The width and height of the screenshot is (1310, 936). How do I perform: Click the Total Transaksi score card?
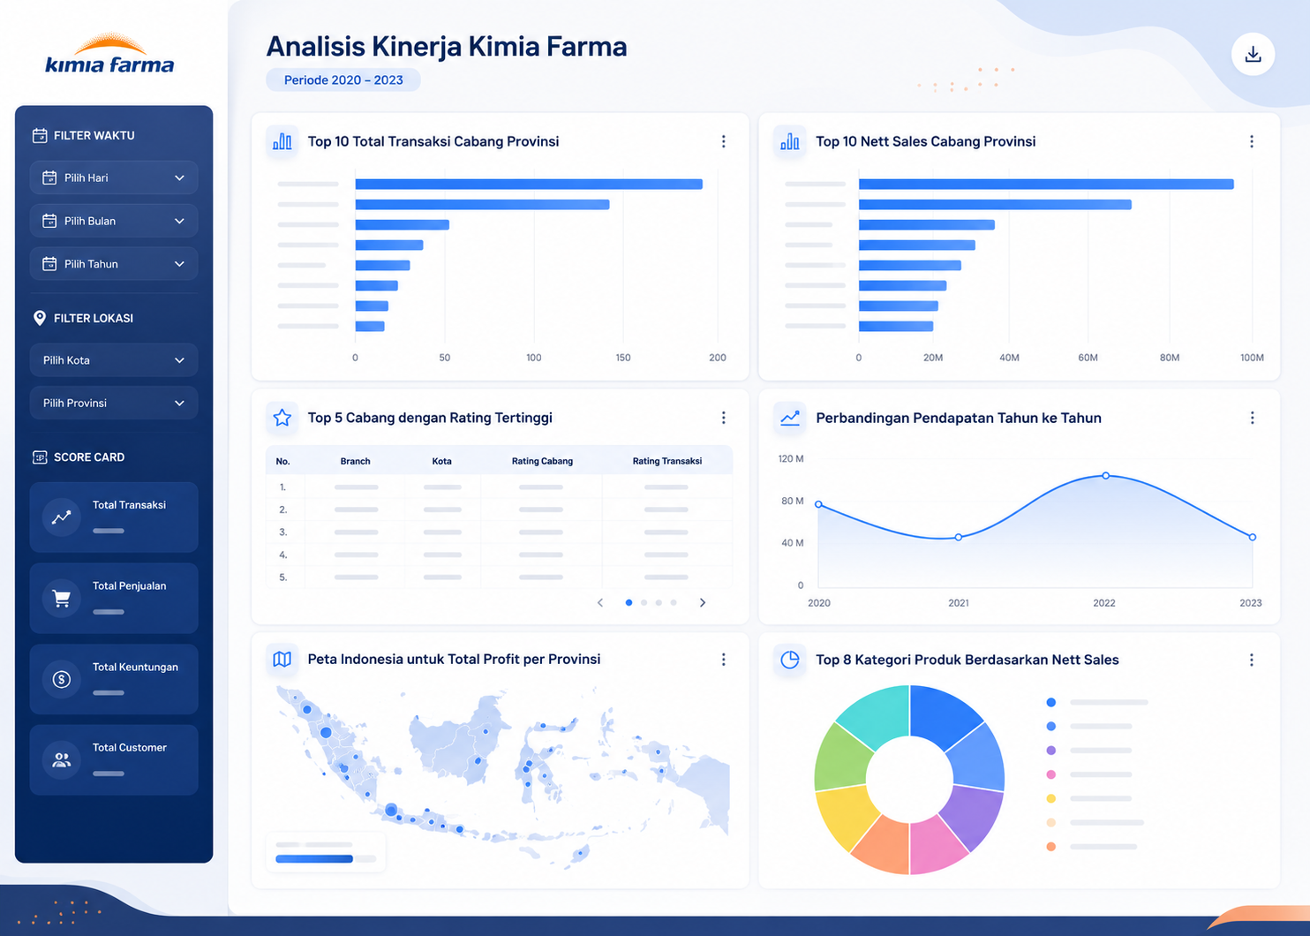(114, 517)
